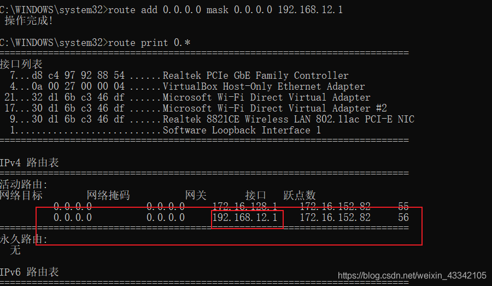Click the 网关 column header
492x286 pixels.
click(x=195, y=195)
